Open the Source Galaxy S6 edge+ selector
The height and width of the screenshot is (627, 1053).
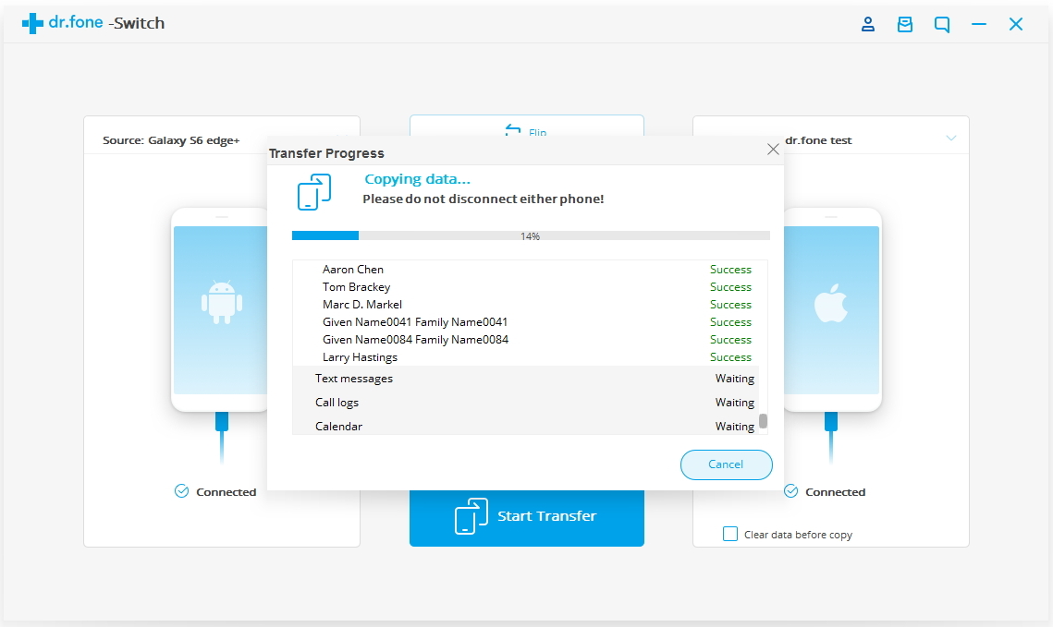(171, 140)
